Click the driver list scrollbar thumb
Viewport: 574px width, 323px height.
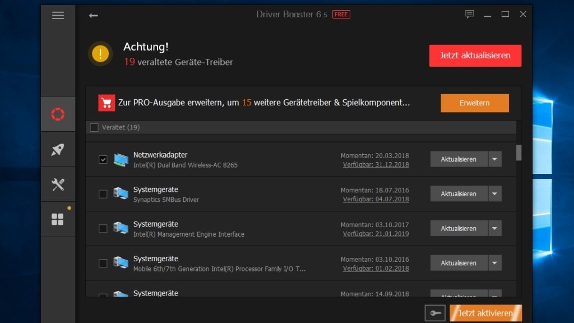pyautogui.click(x=519, y=153)
